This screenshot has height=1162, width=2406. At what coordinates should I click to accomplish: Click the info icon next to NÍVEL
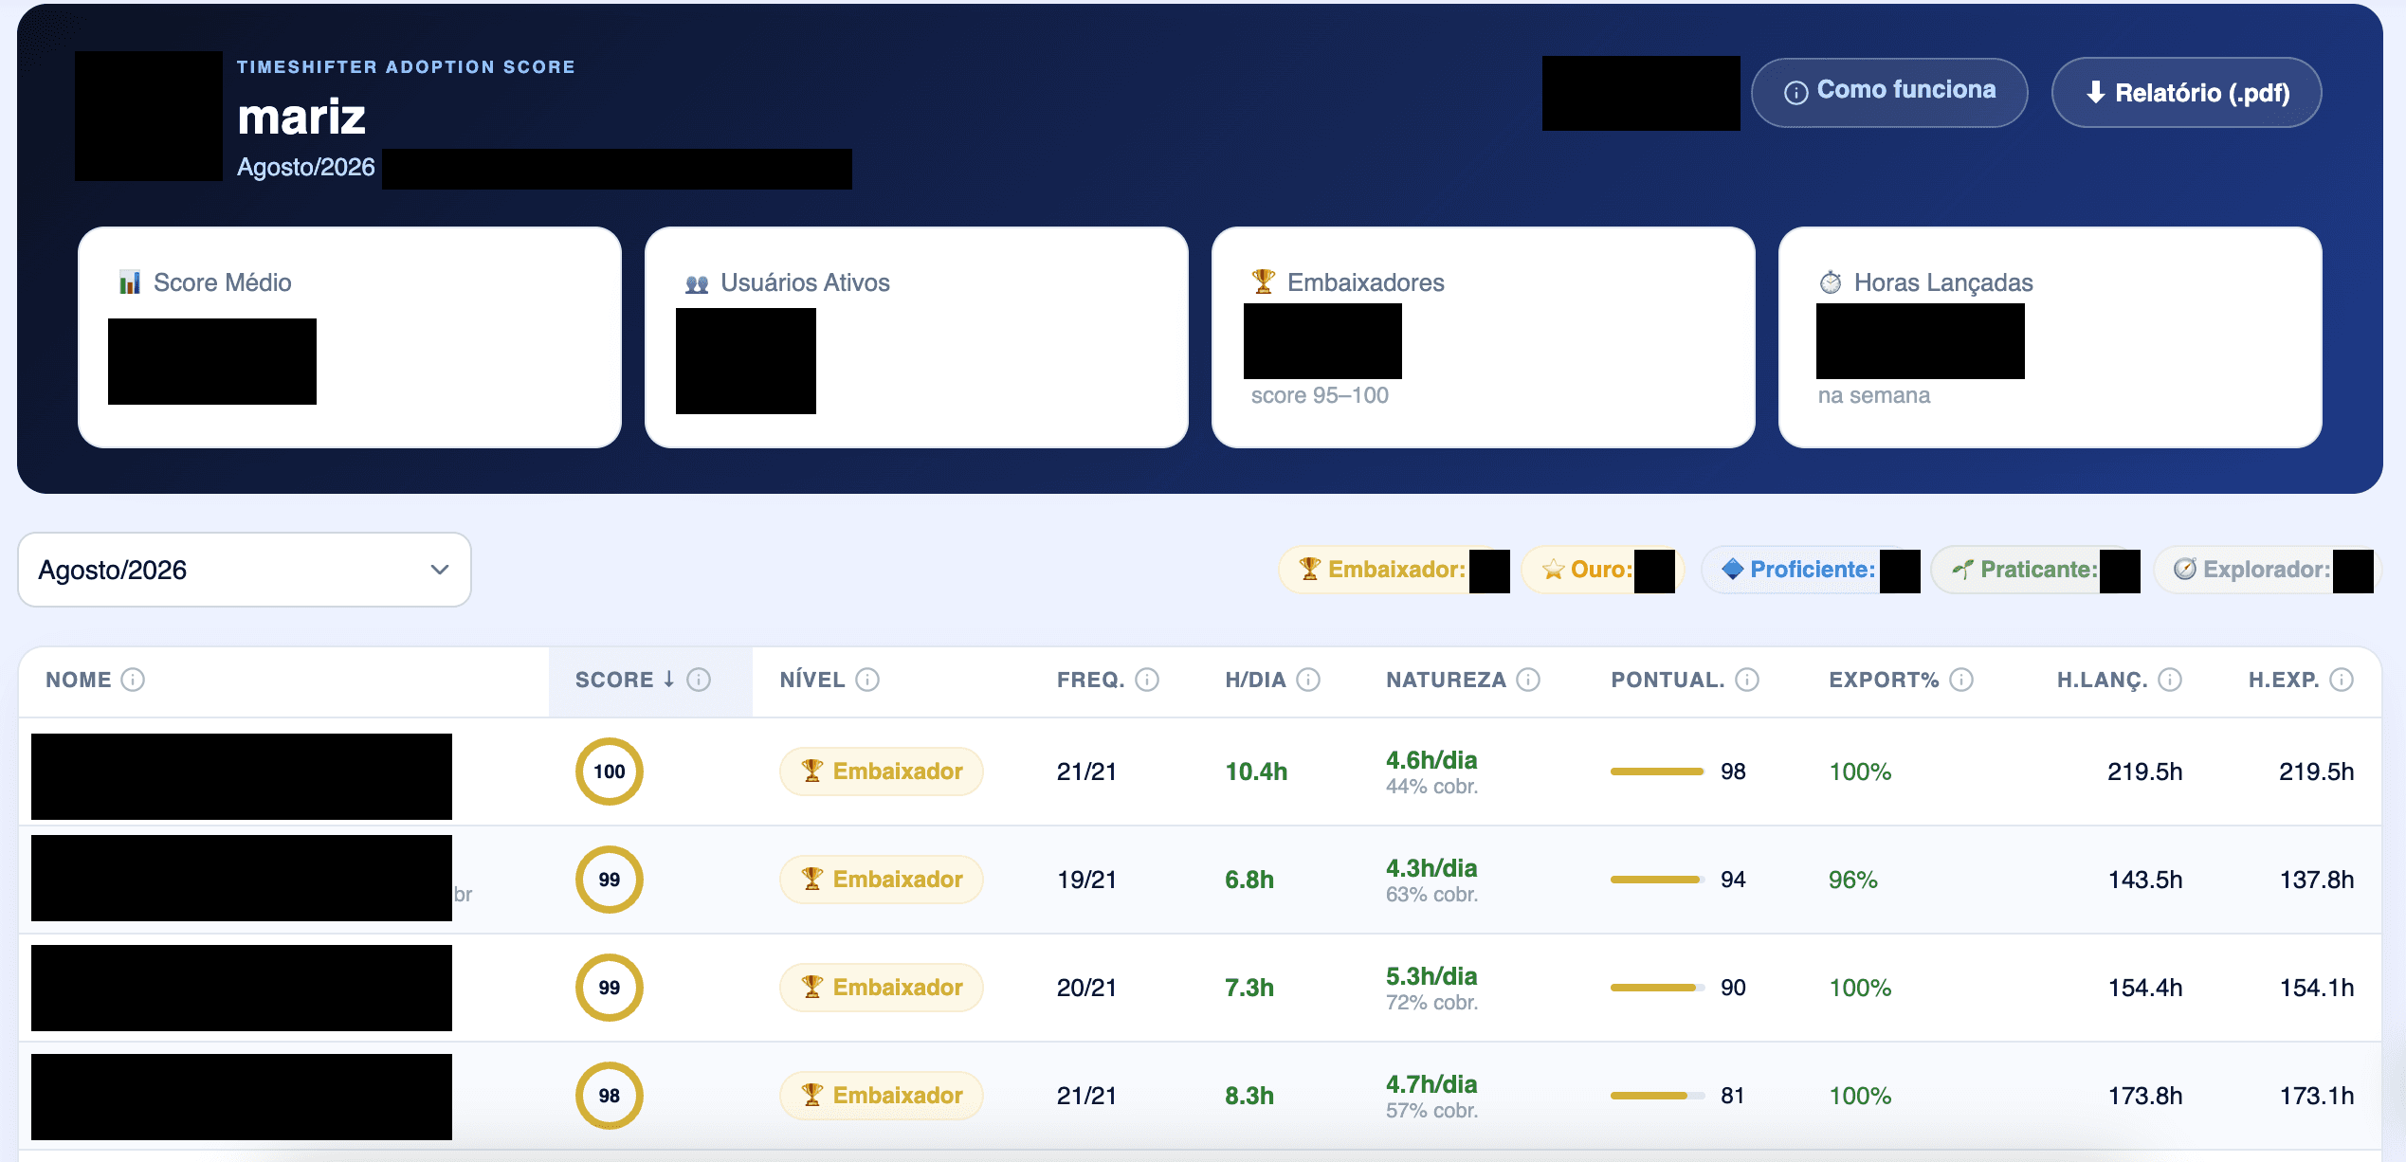pos(867,680)
